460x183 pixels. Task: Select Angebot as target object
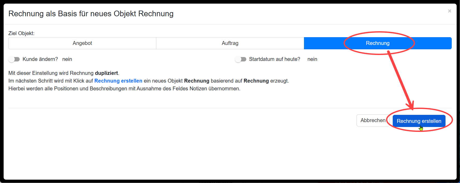click(82, 43)
